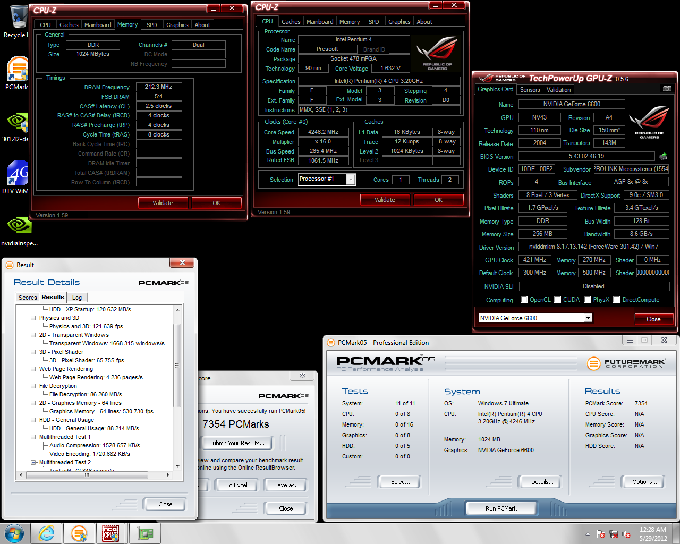Click the Close button in GPU-Z
This screenshot has height=544, width=680.
pos(653,319)
